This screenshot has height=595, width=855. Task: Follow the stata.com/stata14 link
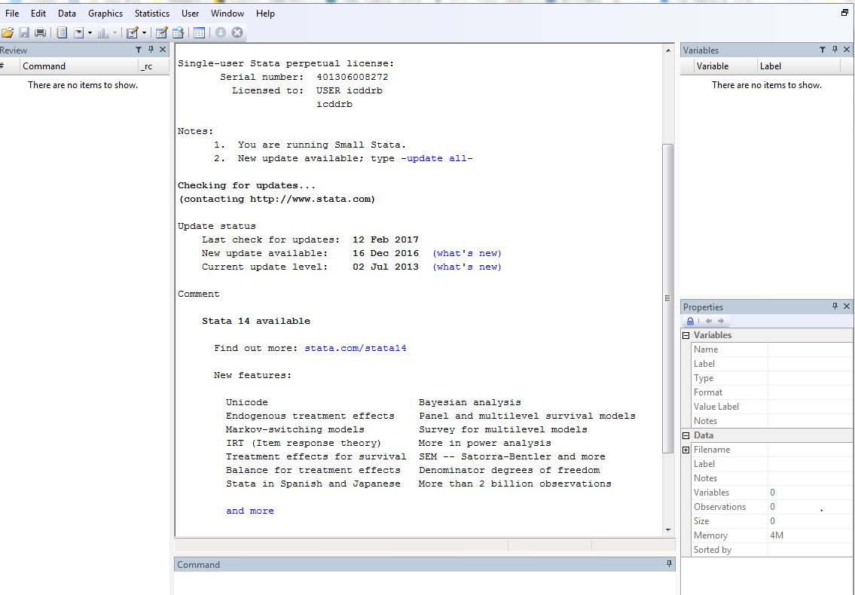coord(354,347)
